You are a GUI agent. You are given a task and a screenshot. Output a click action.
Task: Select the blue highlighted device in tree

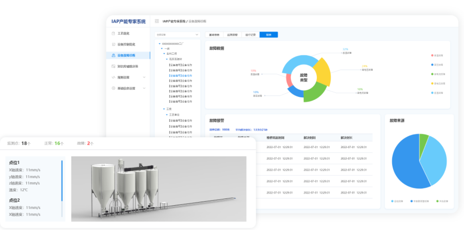[x=180, y=75]
